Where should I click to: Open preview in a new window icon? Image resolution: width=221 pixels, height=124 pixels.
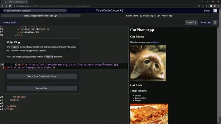(215, 22)
